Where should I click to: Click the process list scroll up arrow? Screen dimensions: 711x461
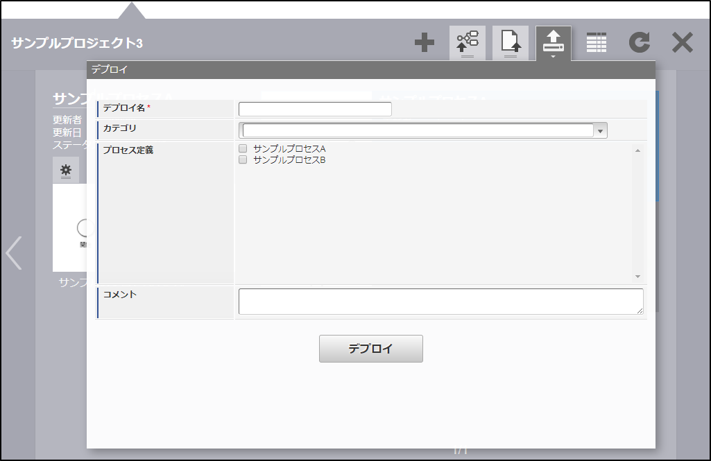tap(637, 150)
